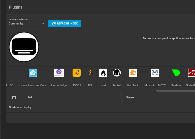This screenshot has width=195, height=139.
Task: Click the Netdata label text
Action: 176,85
